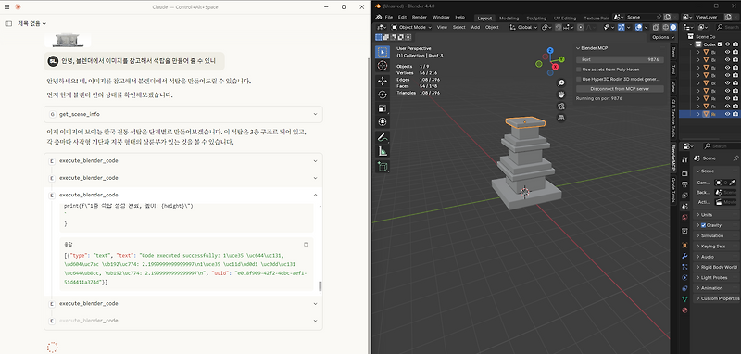The height and width of the screenshot is (354, 741).
Task: Click the viewport pan hand icon
Action: point(561,94)
